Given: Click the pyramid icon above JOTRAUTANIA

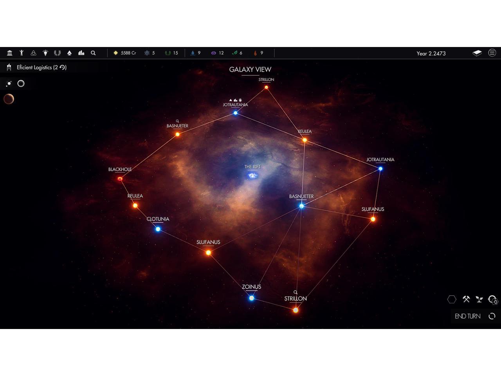Looking at the screenshot, I should pos(231,100).
